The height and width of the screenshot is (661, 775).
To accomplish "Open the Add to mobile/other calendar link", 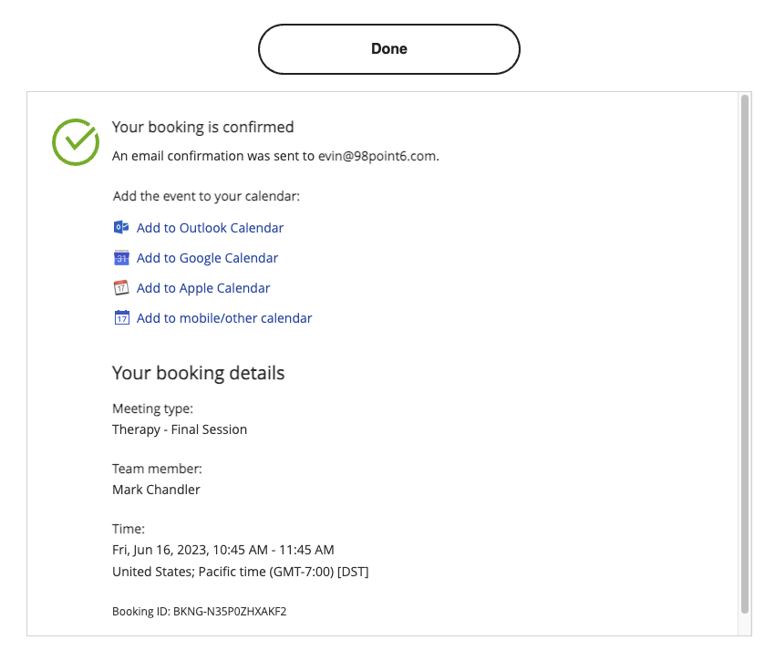I will click(x=224, y=318).
